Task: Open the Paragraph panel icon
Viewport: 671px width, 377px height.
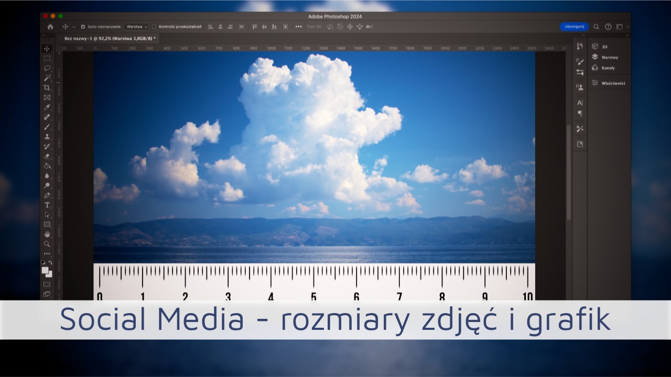Action: click(x=580, y=113)
